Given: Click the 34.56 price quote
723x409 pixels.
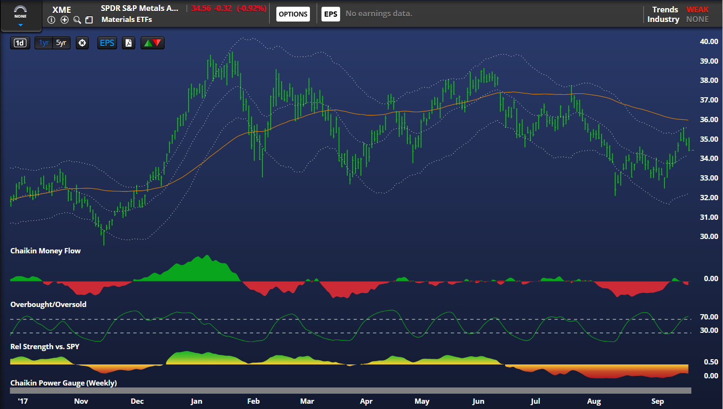Looking at the screenshot, I should coord(201,8).
